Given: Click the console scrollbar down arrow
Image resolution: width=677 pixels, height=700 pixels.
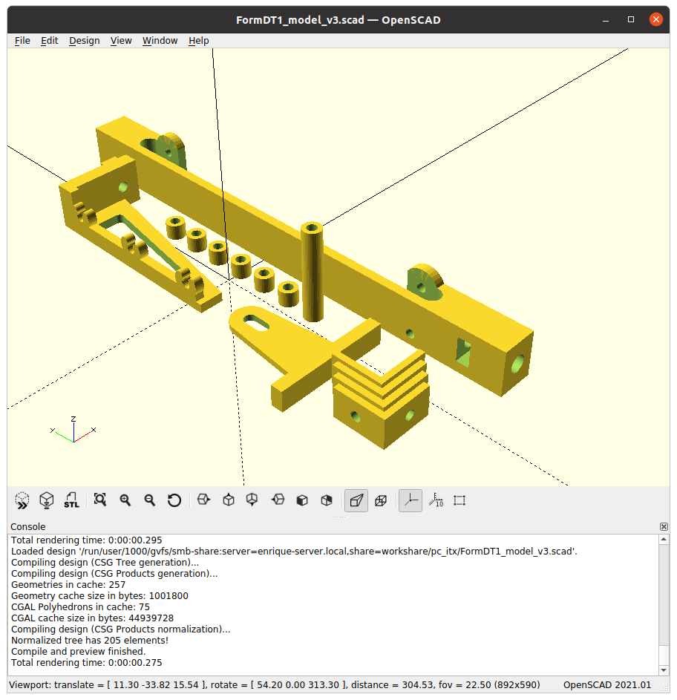Looking at the screenshot, I should pyautogui.click(x=664, y=670).
